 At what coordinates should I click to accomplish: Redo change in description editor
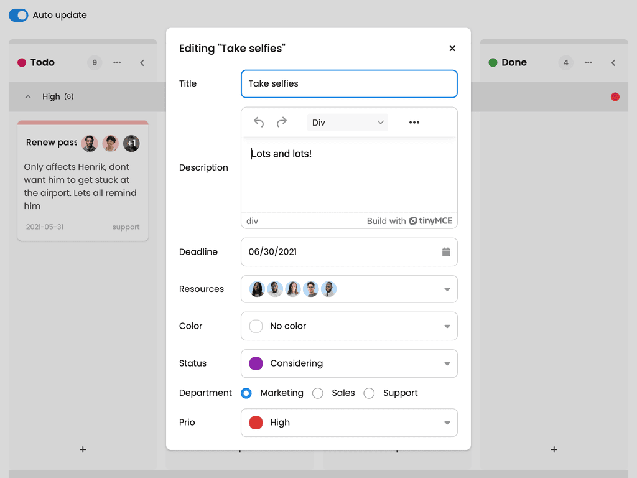click(x=282, y=123)
